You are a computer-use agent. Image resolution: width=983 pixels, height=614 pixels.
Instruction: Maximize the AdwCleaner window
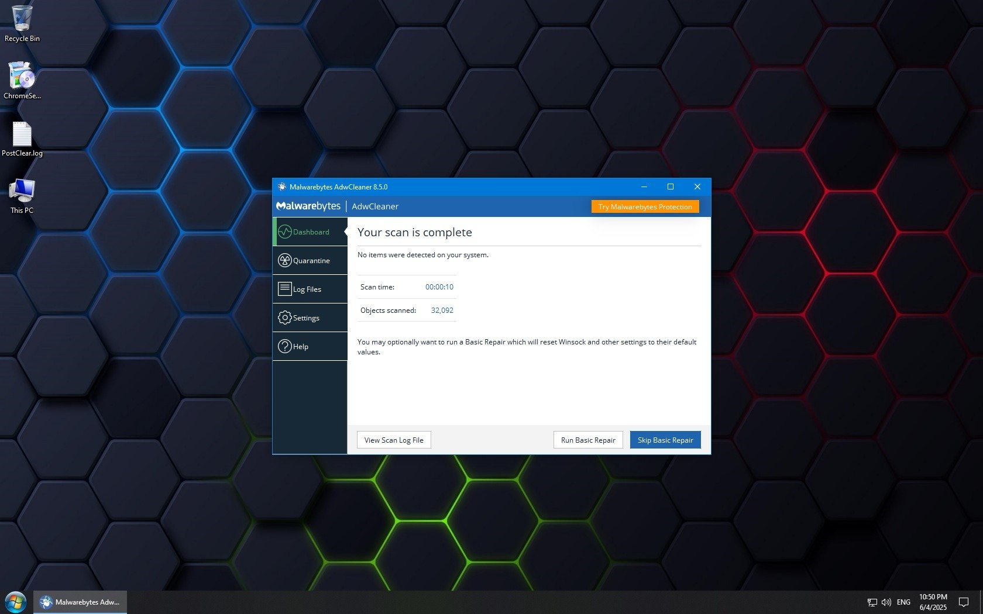671,187
